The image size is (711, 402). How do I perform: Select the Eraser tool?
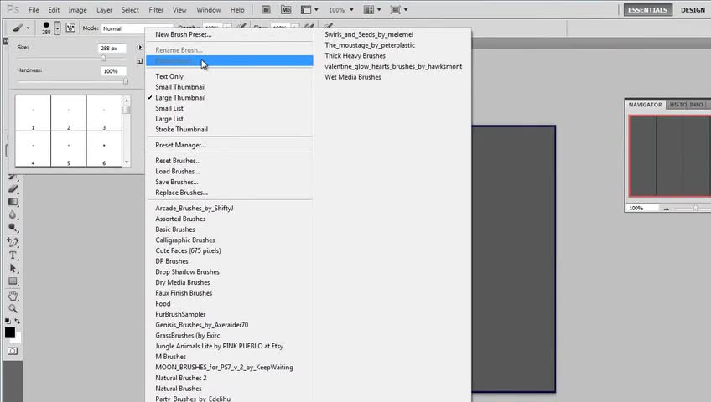coord(13,188)
